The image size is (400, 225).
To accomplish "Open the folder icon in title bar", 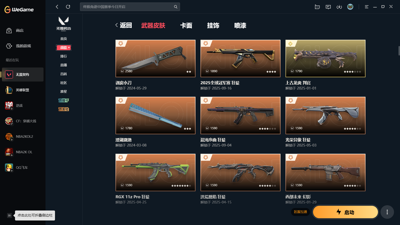I will point(317,7).
